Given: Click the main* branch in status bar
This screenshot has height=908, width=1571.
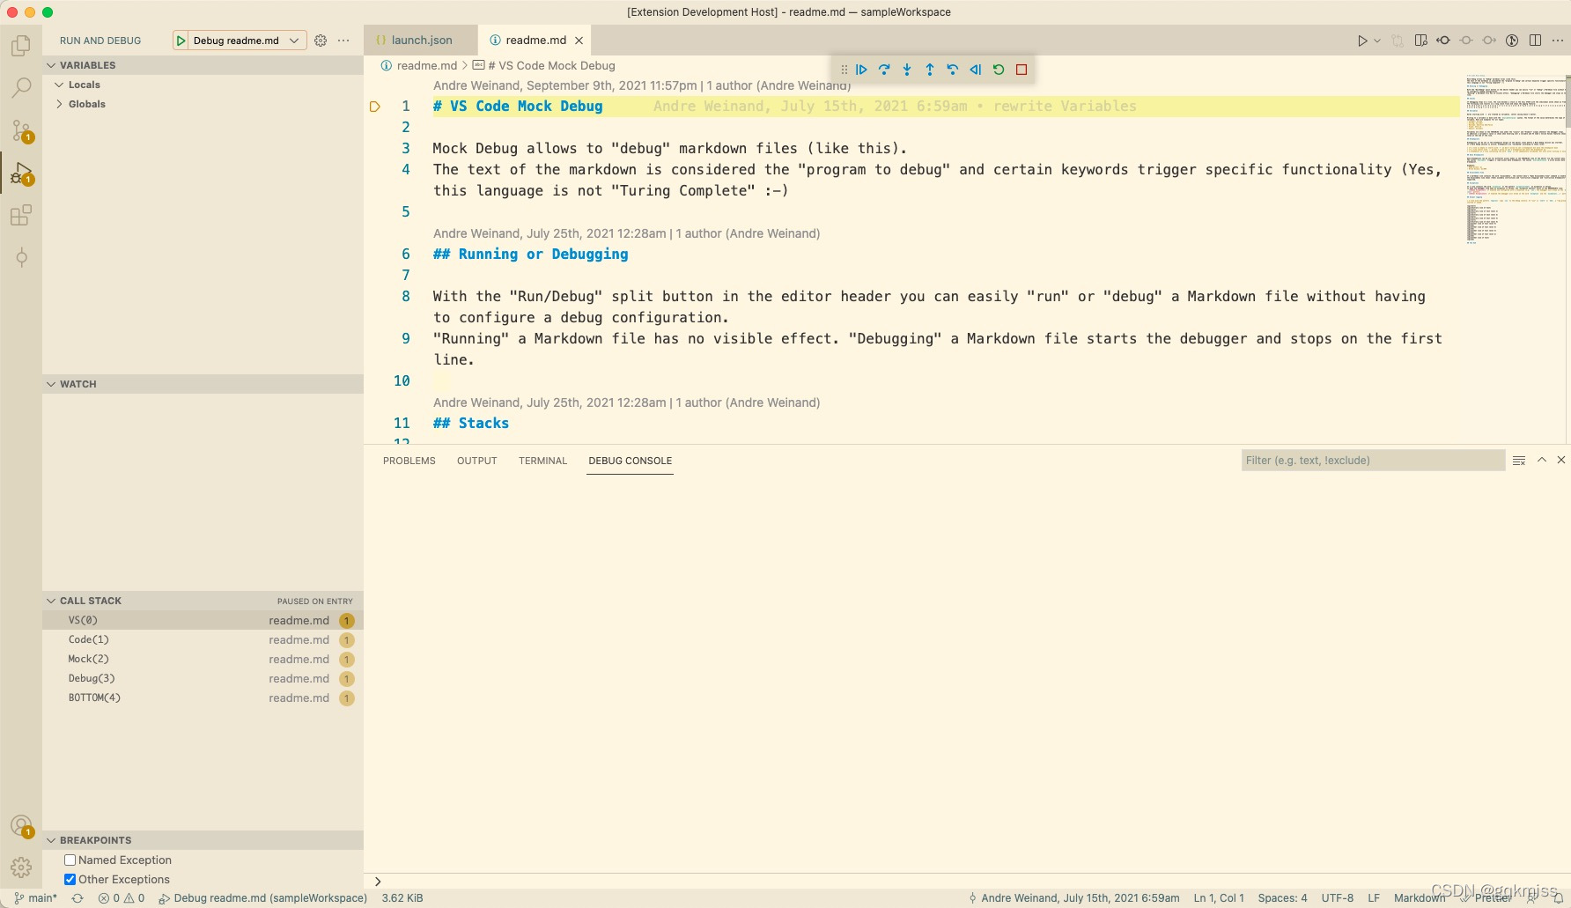Looking at the screenshot, I should tap(36, 898).
